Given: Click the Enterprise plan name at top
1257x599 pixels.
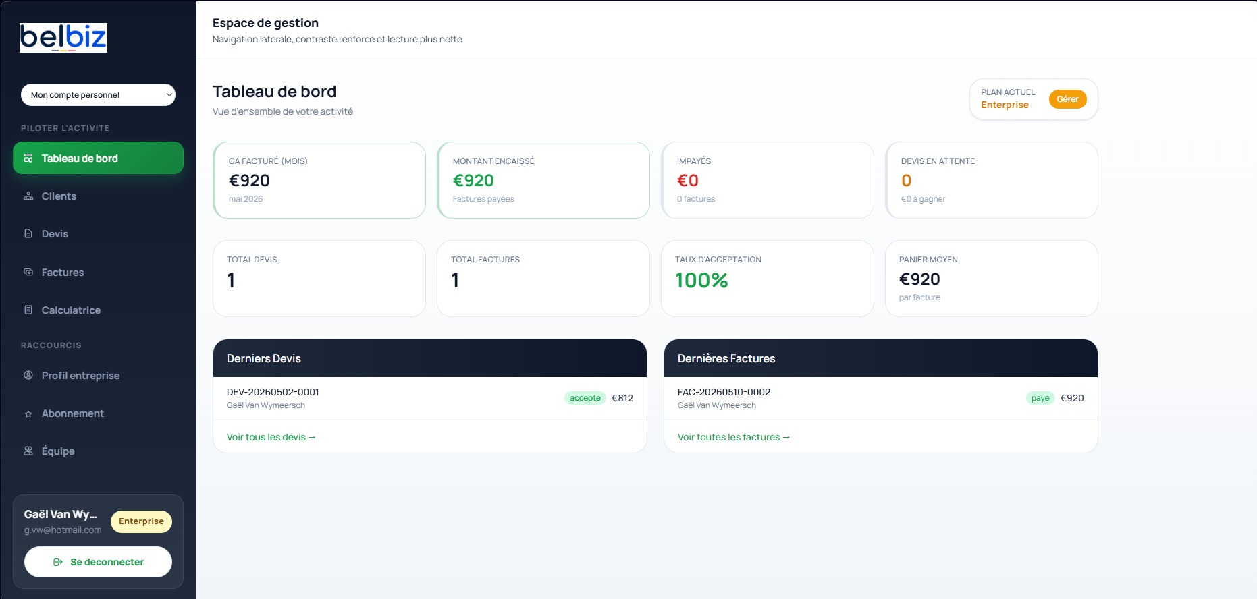Looking at the screenshot, I should pos(1005,105).
